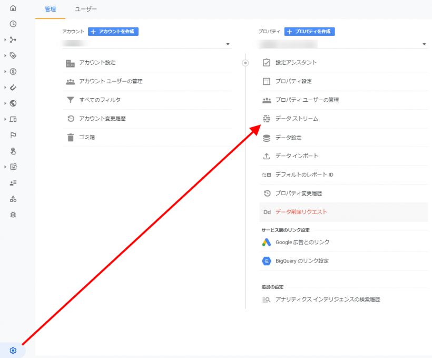Click the column collapse arrow between panels
This screenshot has width=432, height=358.
(x=245, y=62)
